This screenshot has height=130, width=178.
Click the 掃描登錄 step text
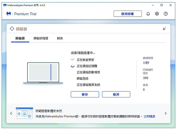[x=82, y=78]
